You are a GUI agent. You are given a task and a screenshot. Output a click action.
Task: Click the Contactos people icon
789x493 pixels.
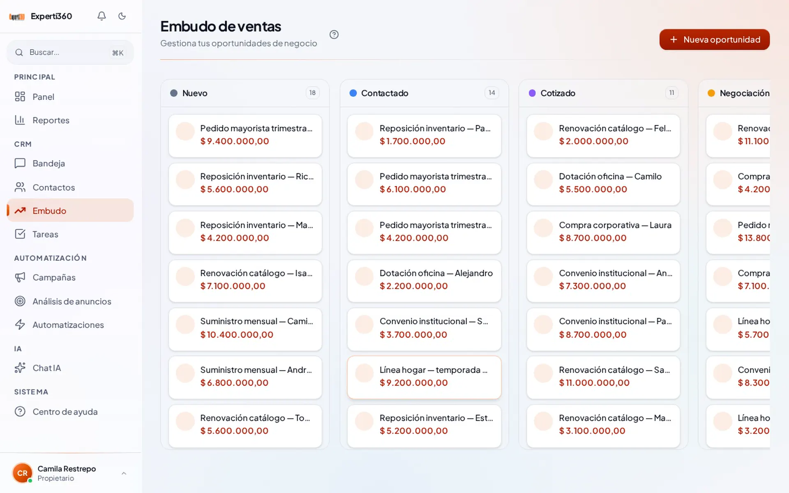coord(20,187)
